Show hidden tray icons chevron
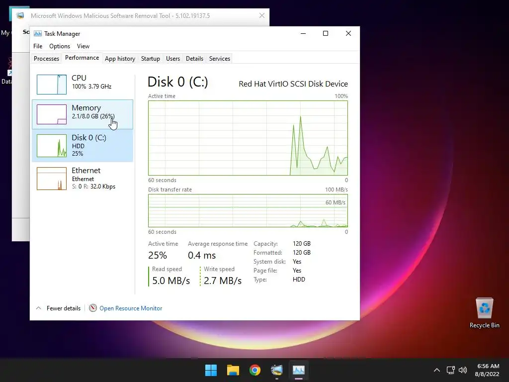This screenshot has height=382, width=509. click(x=437, y=370)
